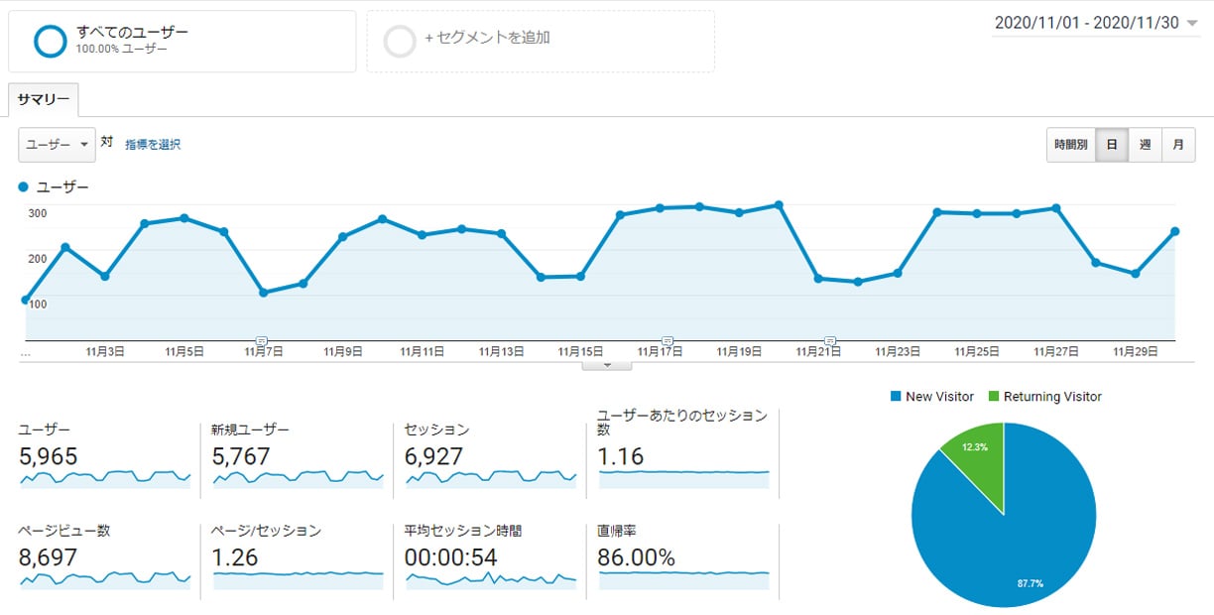Viewport: 1214px width, 615px height.
Task: Click the chart data point above 11月17日
Action: [x=660, y=208]
